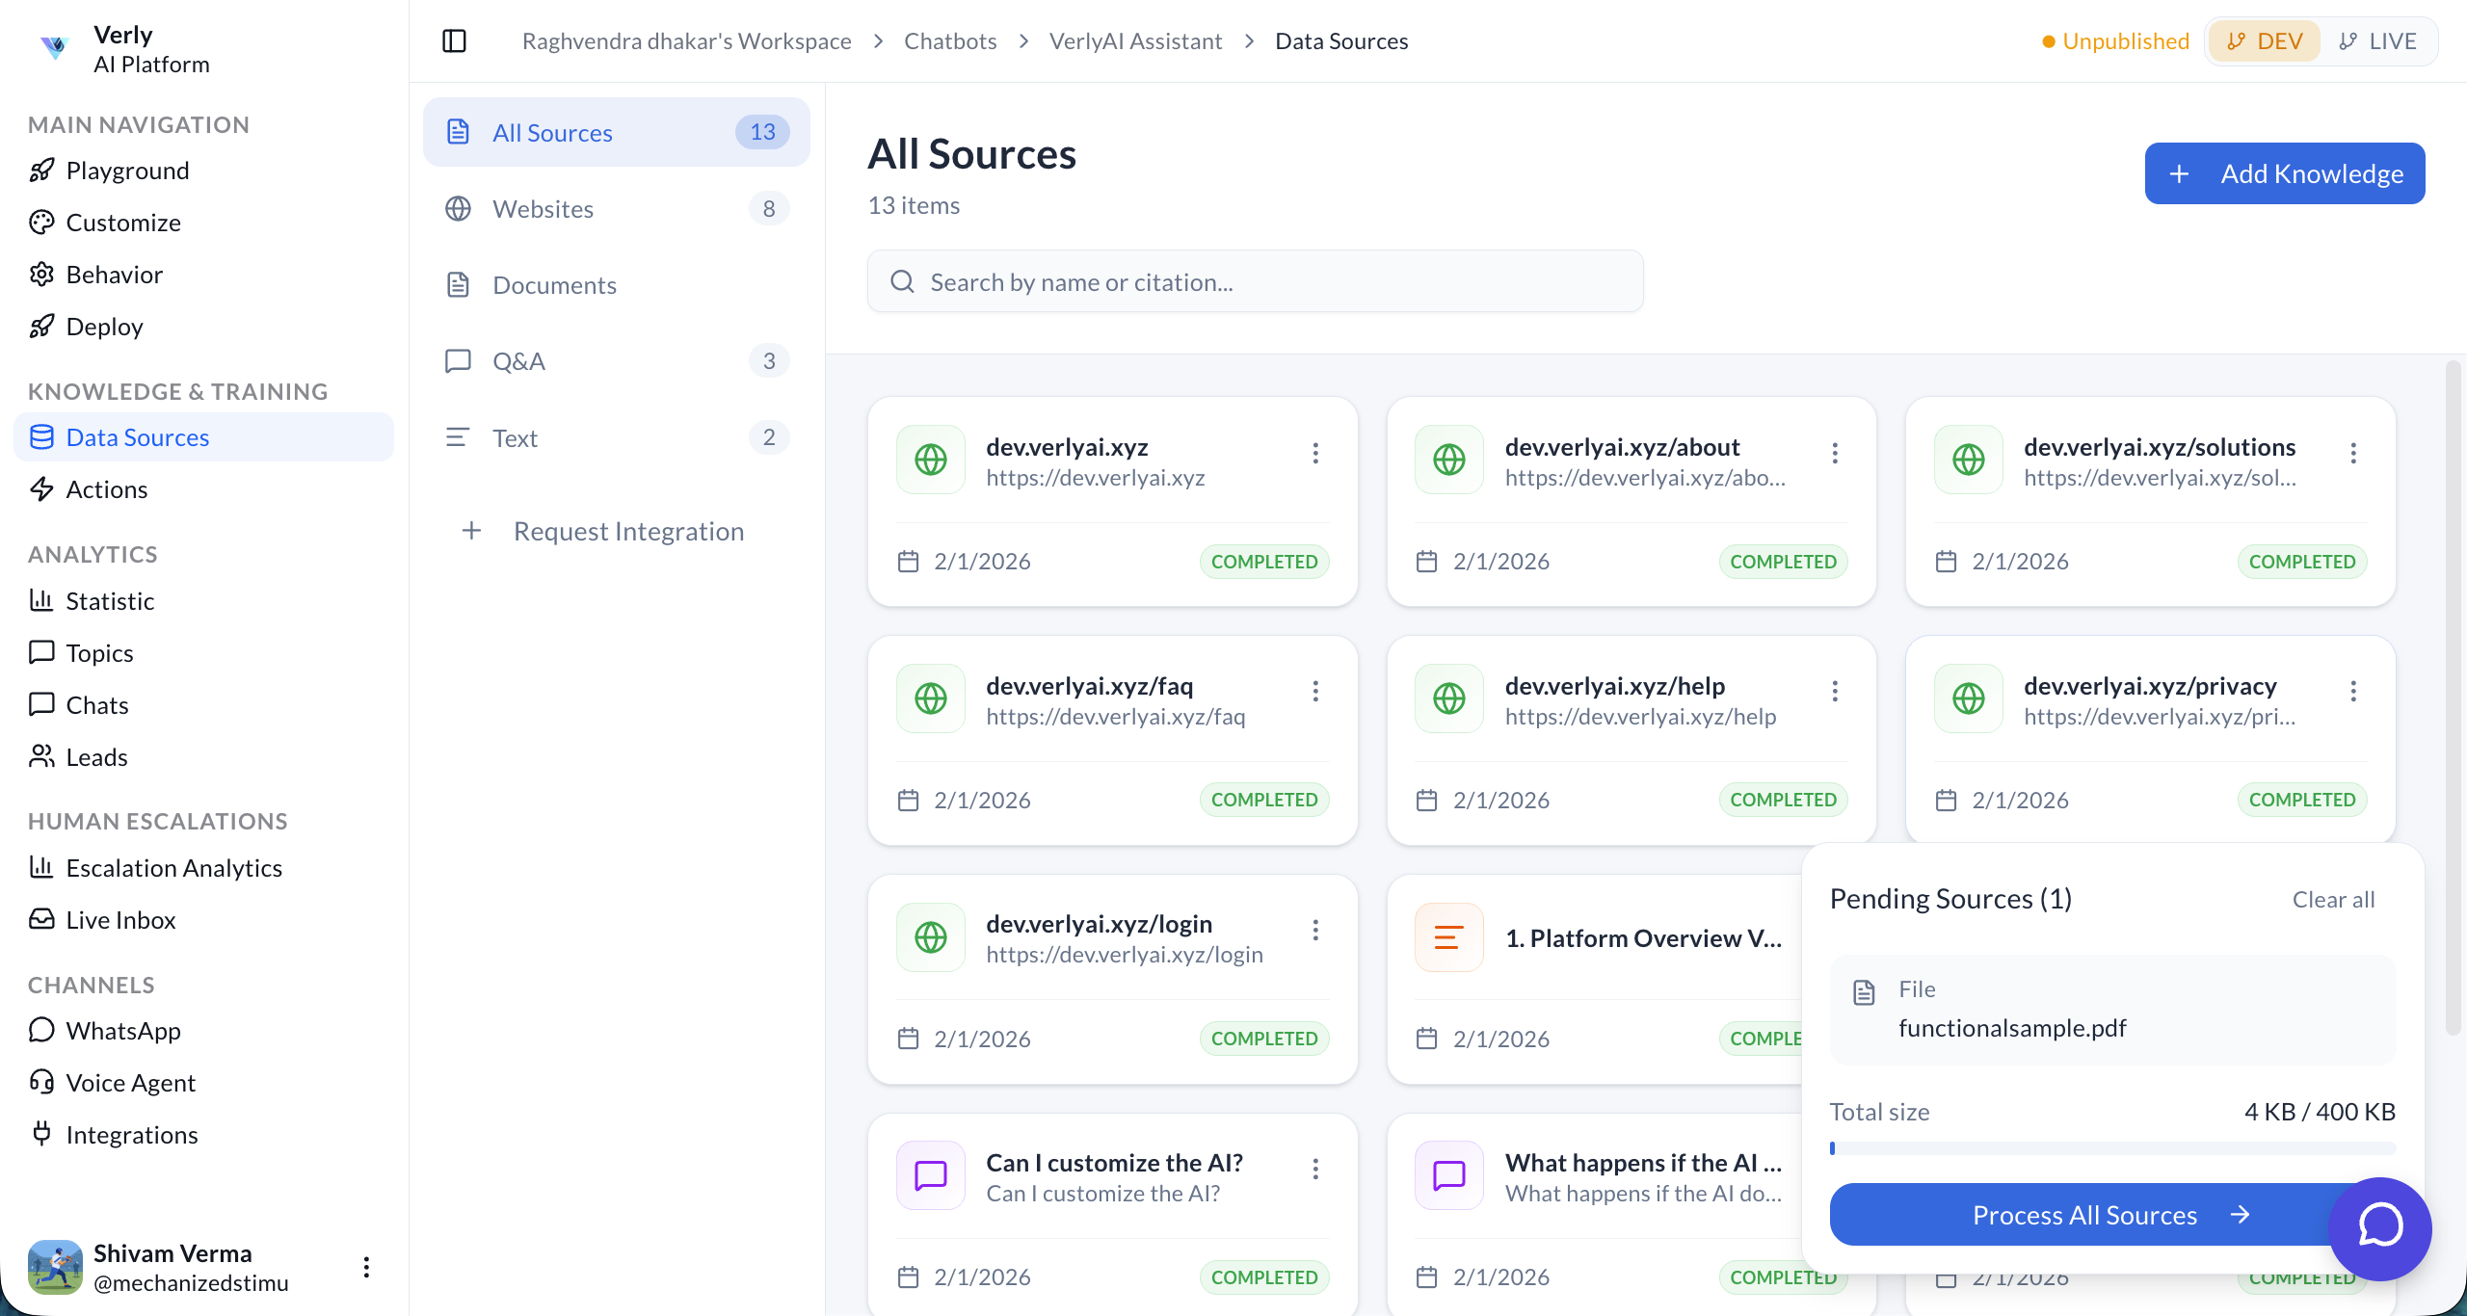The width and height of the screenshot is (2467, 1316).
Task: Open the floating chat bubble widget
Action: [2379, 1227]
